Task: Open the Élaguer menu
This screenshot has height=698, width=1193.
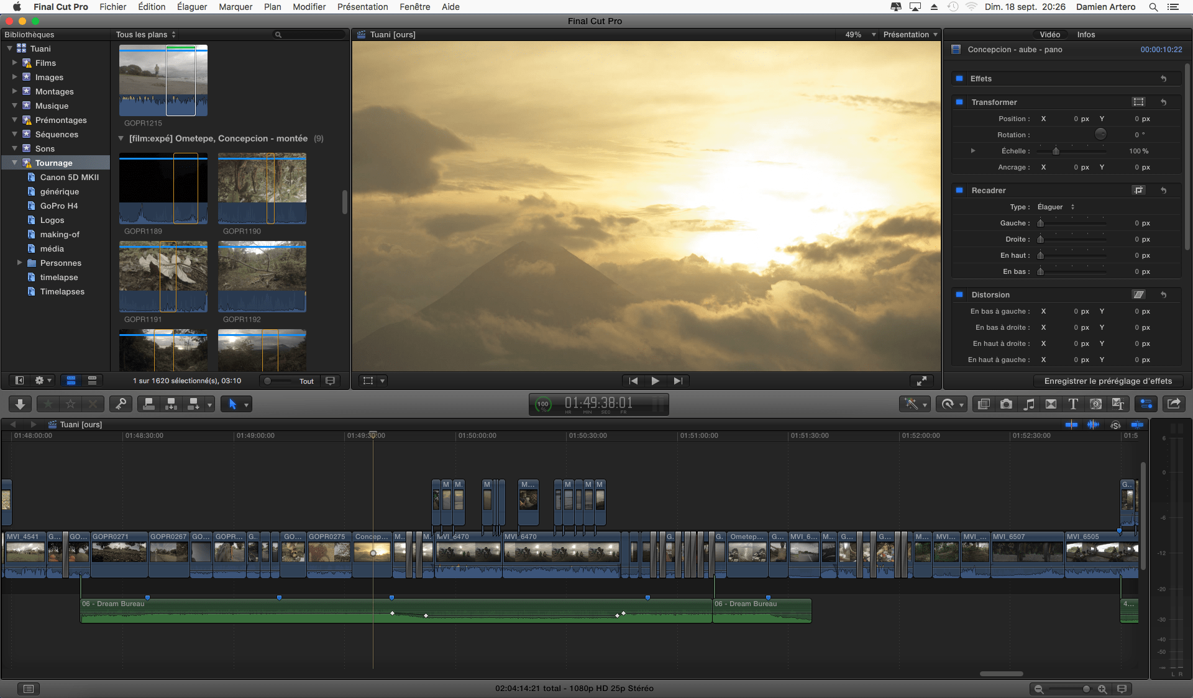Action: tap(192, 7)
